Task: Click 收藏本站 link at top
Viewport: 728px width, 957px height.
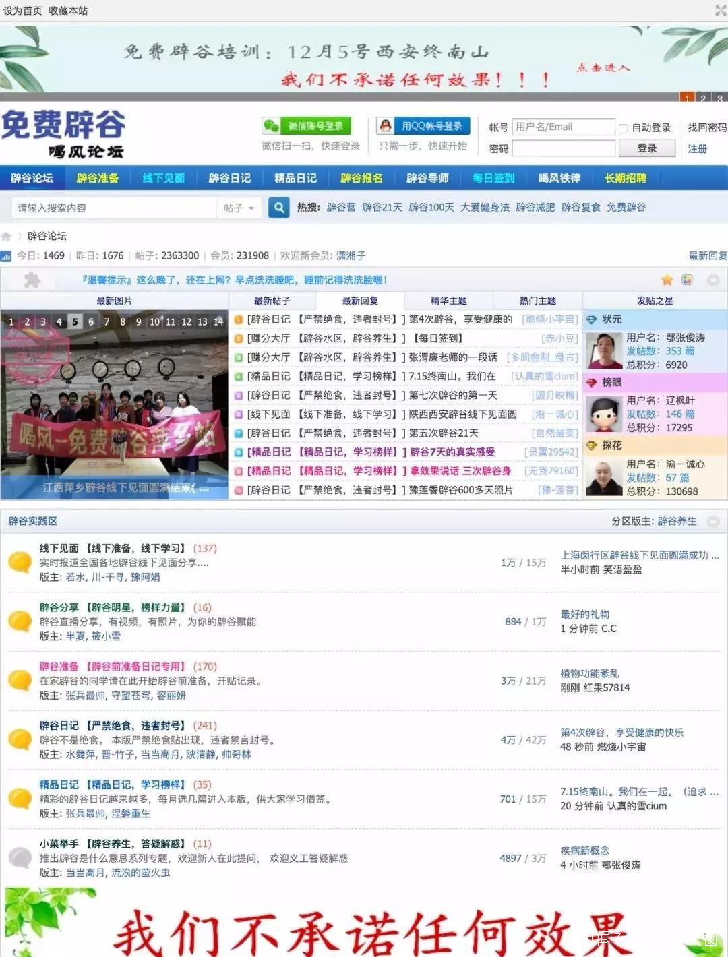Action: point(68,10)
